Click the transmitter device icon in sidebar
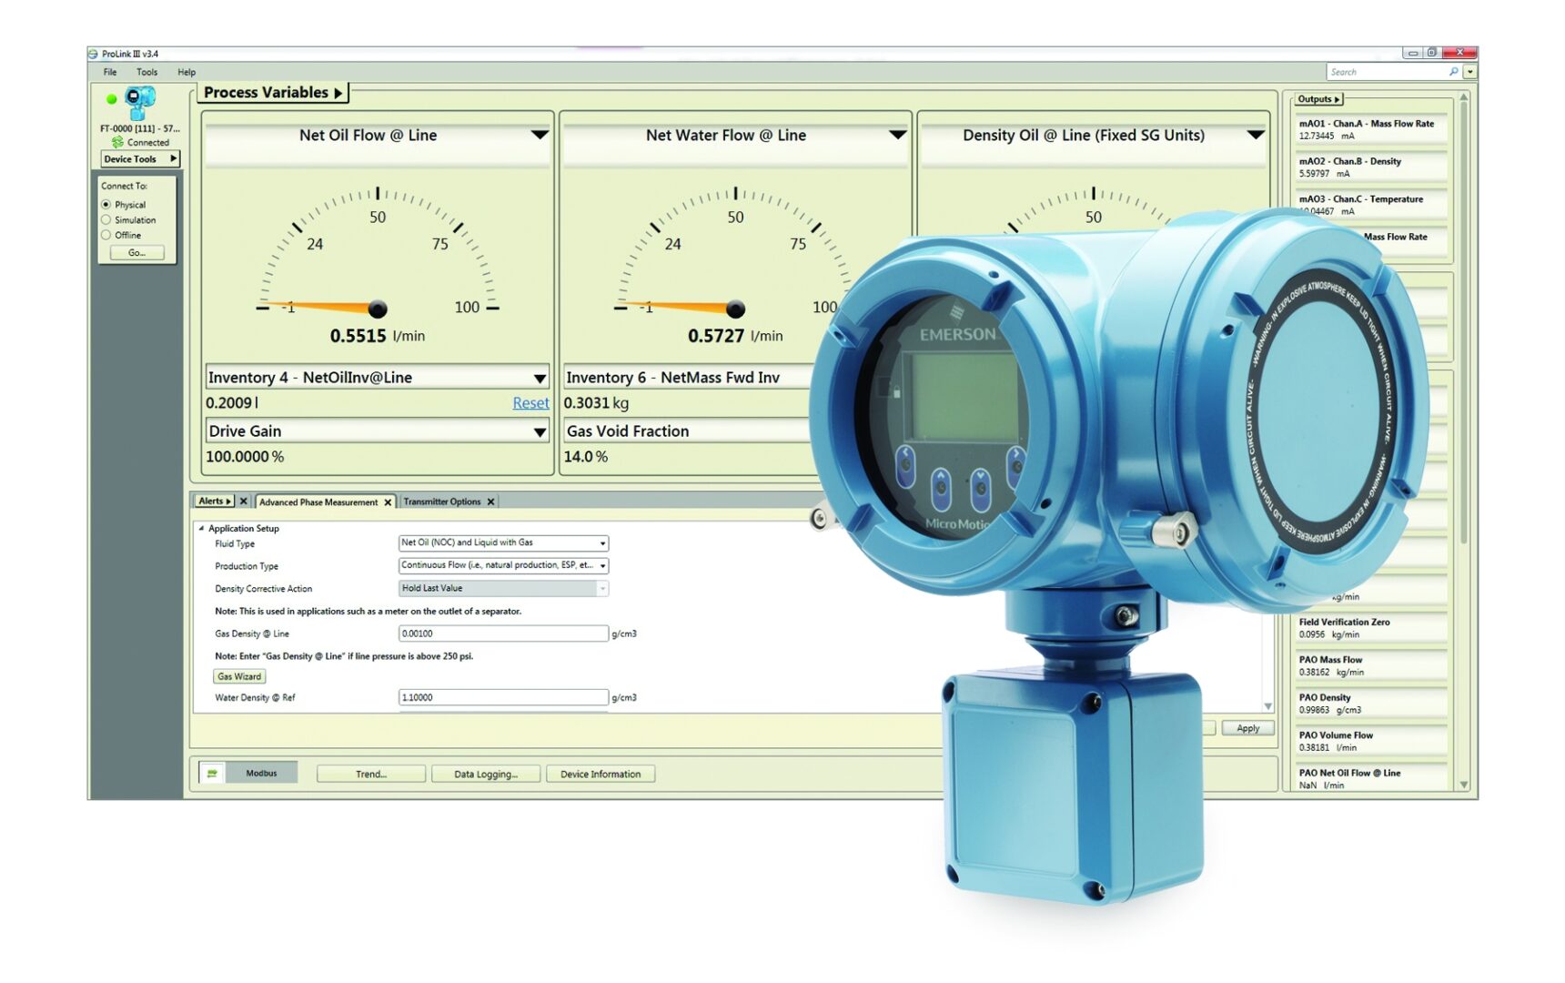The width and height of the screenshot is (1565, 983). [x=139, y=102]
